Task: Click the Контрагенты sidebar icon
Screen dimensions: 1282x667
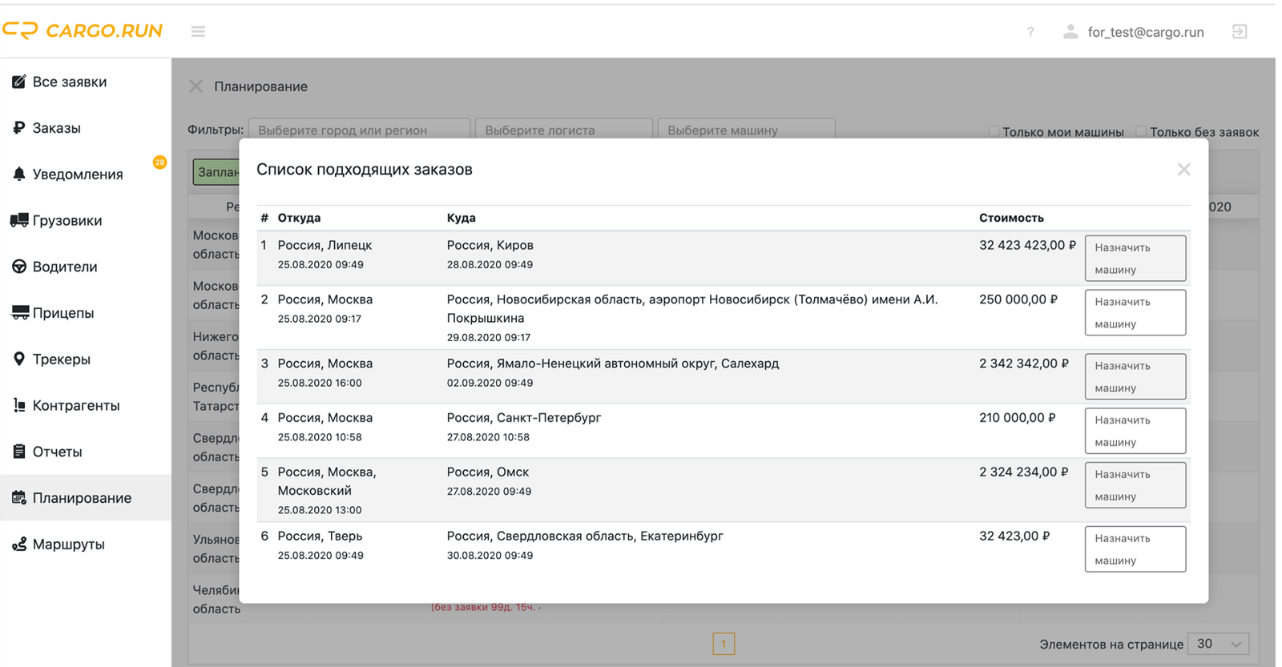Action: 19,405
